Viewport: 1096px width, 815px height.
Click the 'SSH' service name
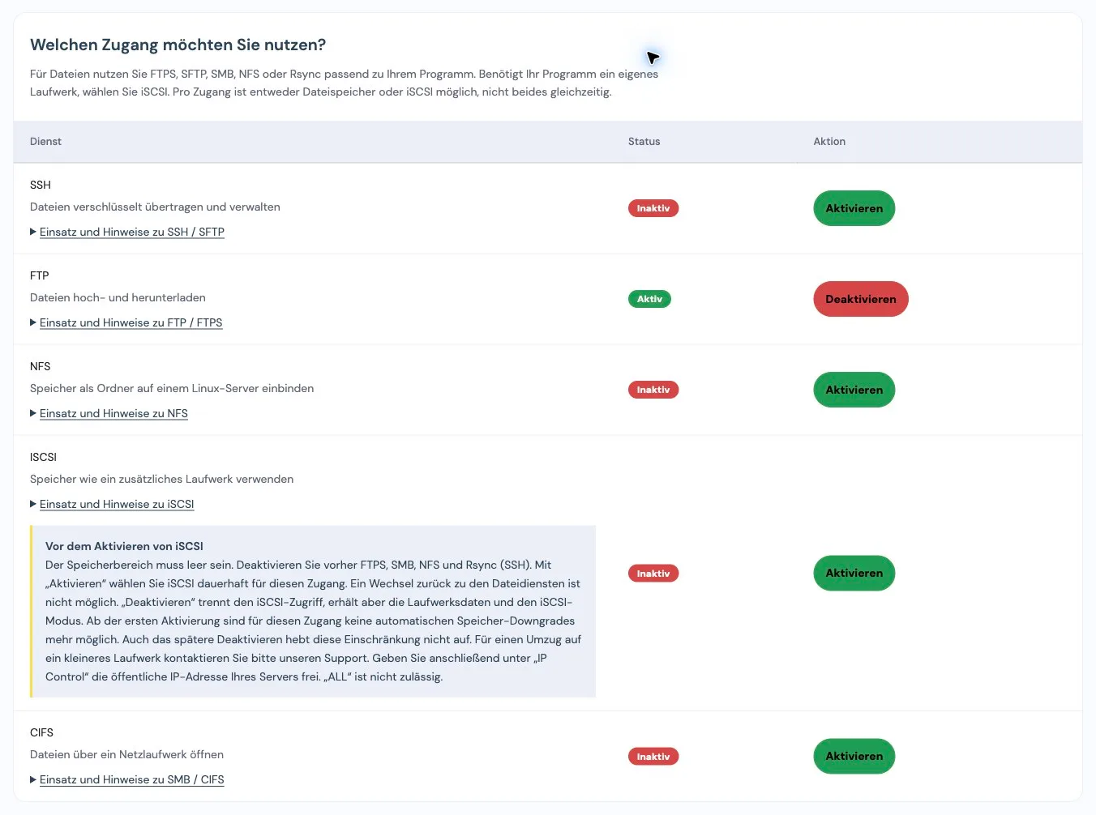pyautogui.click(x=41, y=185)
